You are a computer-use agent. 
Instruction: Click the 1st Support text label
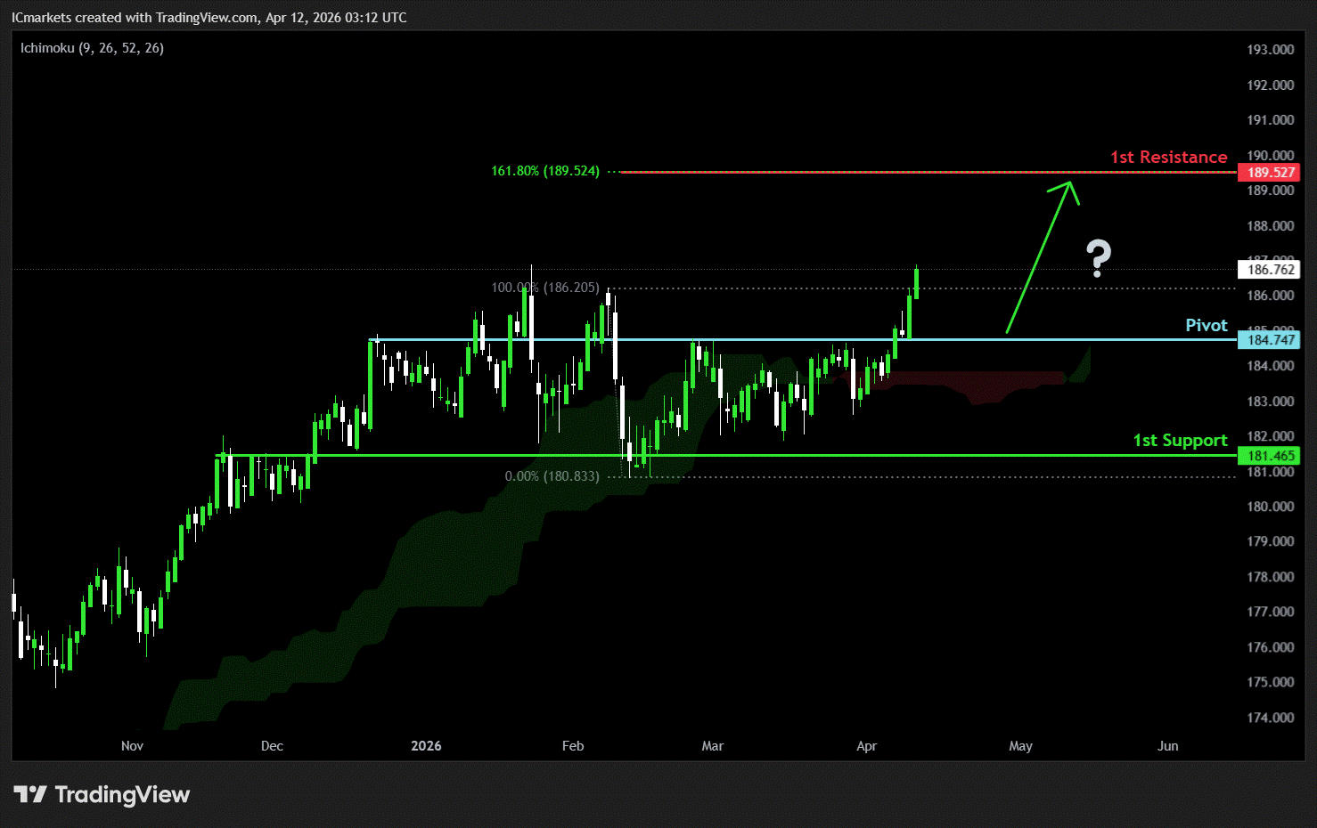click(x=1180, y=441)
